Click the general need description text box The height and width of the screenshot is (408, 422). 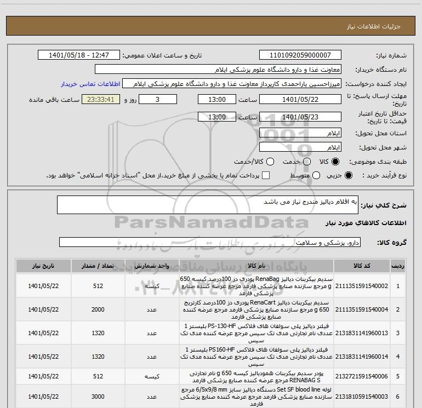tap(208, 205)
